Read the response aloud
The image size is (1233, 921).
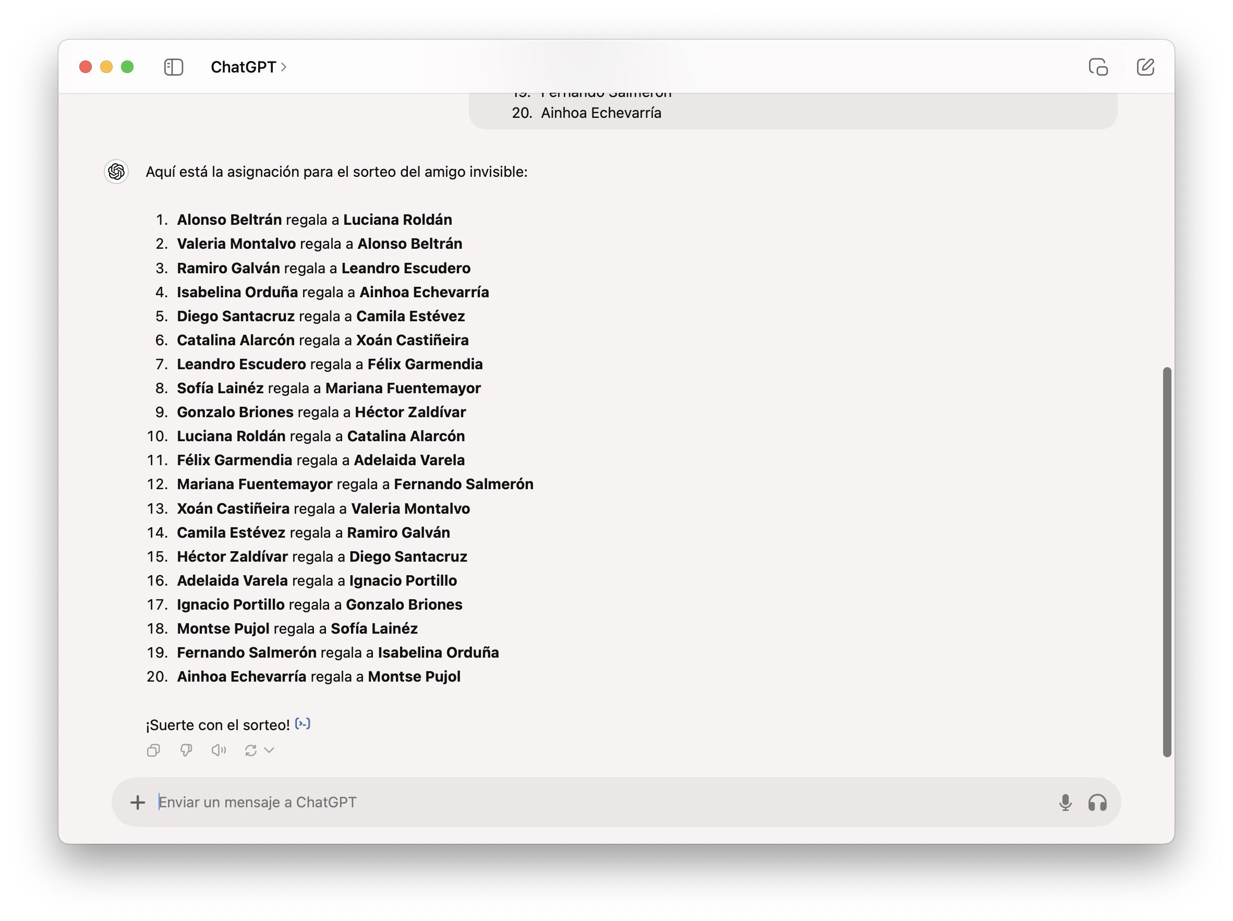point(219,750)
